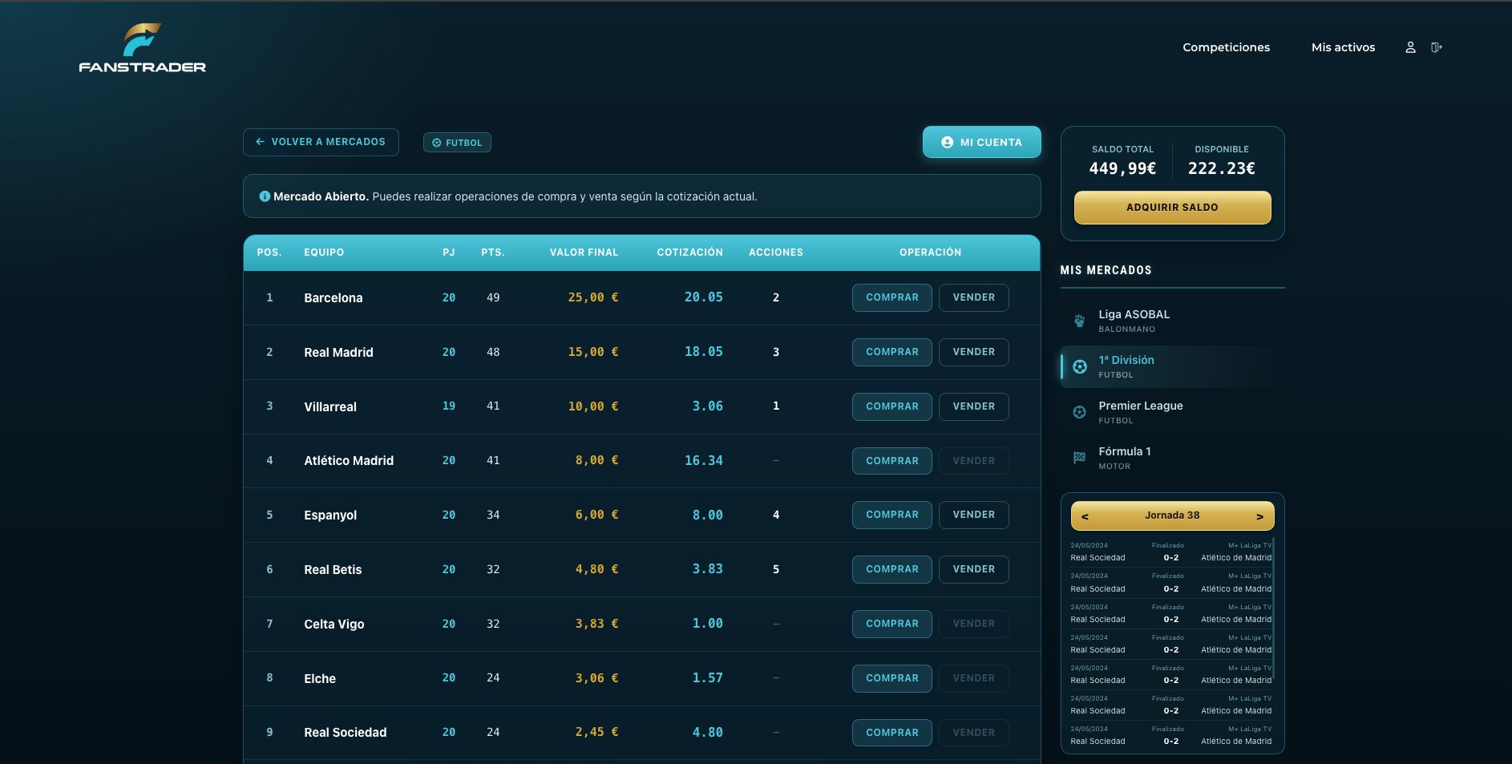The image size is (1512, 764).
Task: Click the 1ª División football icon
Action: click(x=1080, y=366)
